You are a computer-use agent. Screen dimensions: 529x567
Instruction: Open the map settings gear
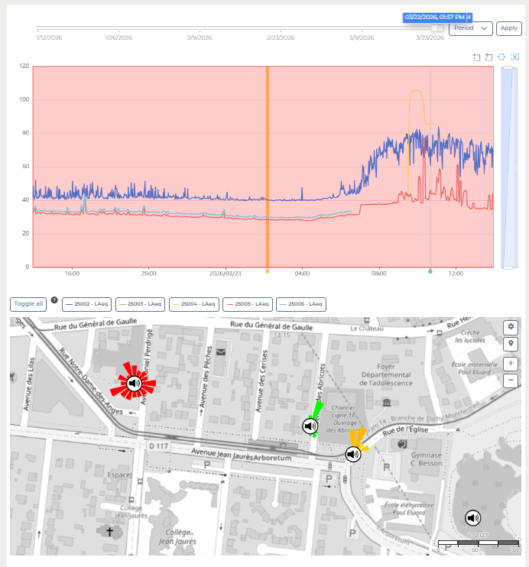510,327
